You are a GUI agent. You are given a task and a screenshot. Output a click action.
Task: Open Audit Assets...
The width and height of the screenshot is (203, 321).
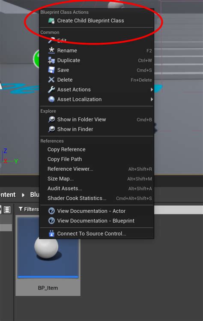pos(97,188)
